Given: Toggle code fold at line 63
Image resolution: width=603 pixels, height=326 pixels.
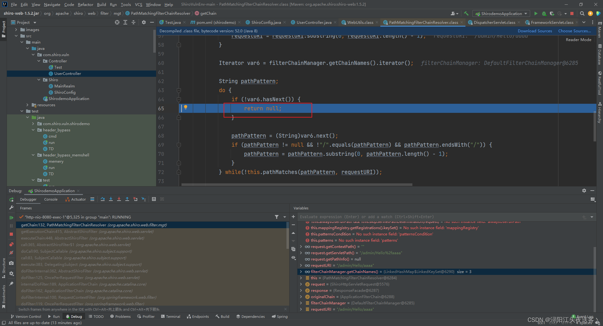Looking at the screenshot, I should click(x=179, y=90).
